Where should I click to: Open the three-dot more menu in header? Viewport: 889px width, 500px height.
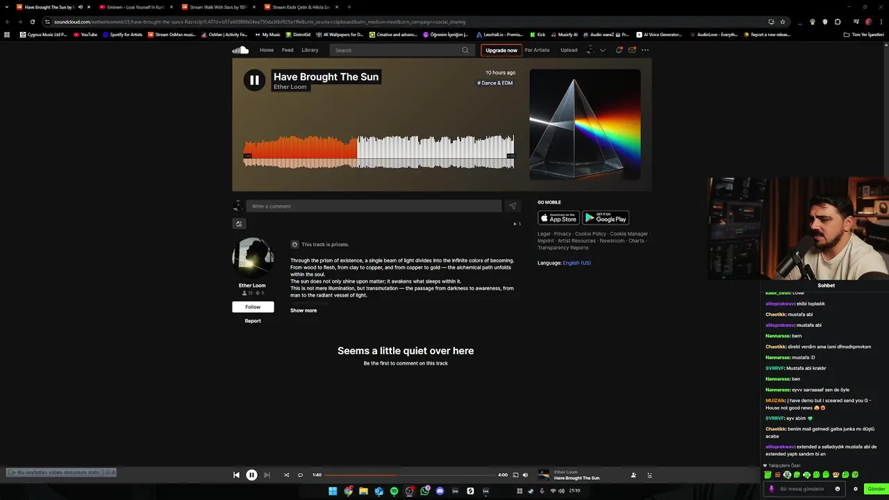(x=645, y=50)
